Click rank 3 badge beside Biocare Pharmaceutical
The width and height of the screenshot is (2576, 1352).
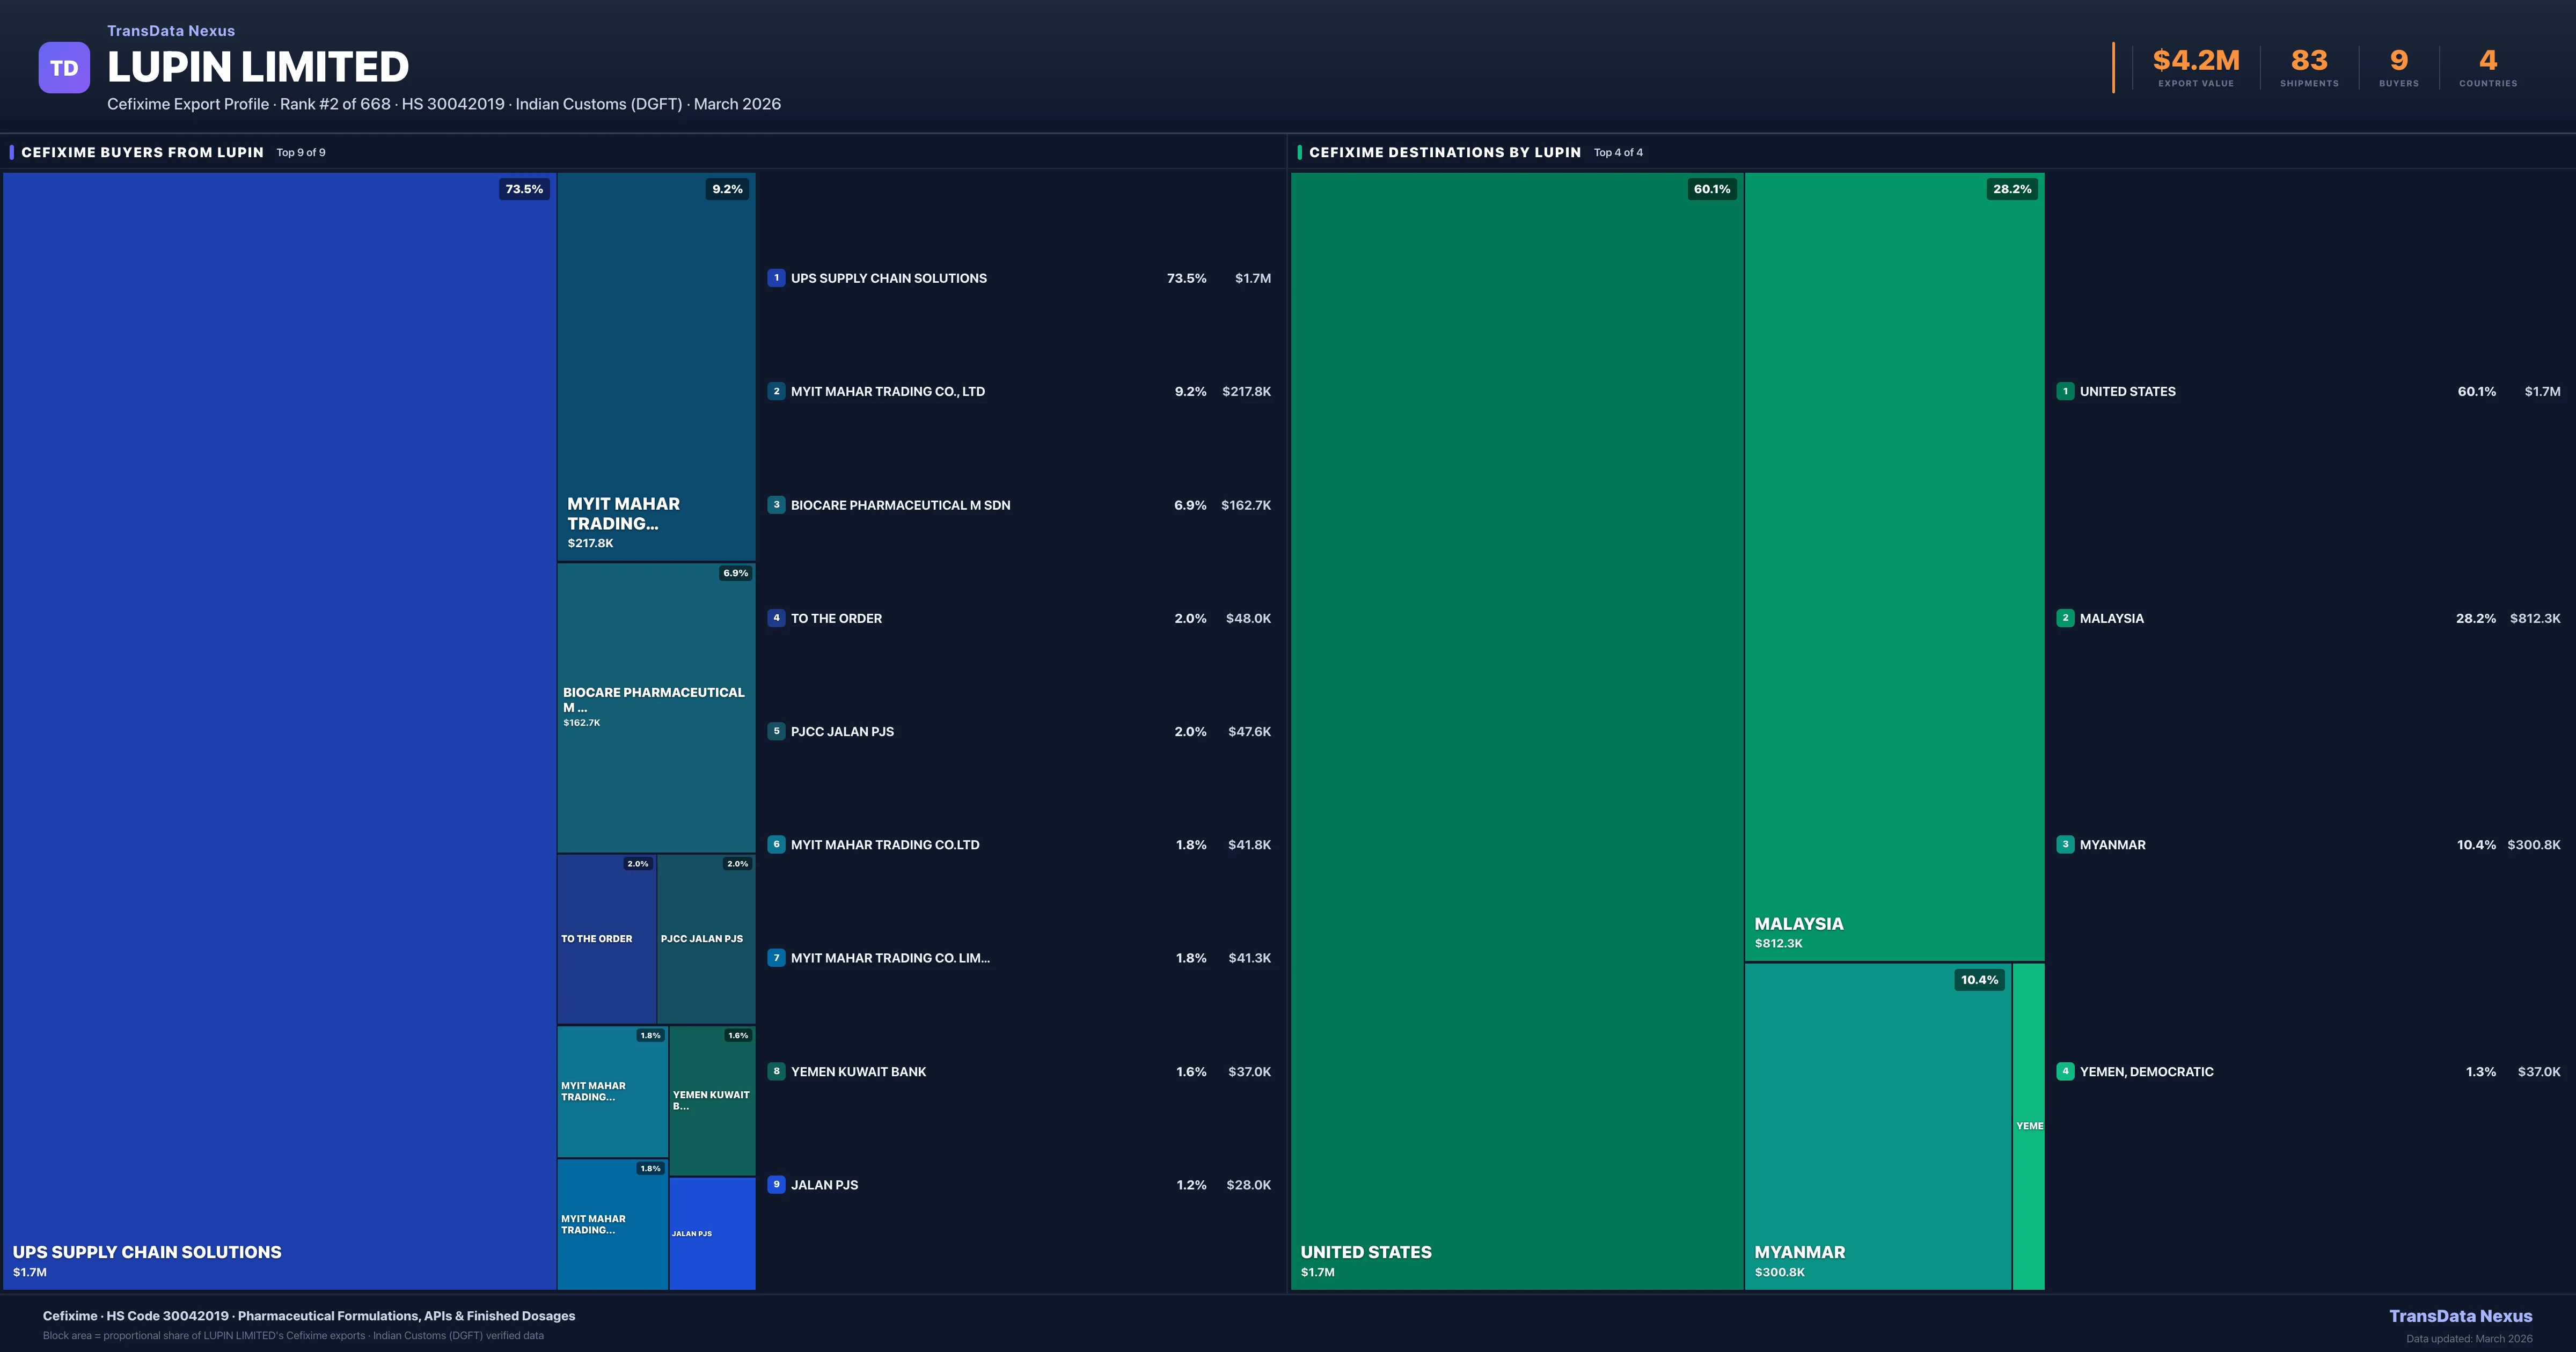[x=776, y=505]
